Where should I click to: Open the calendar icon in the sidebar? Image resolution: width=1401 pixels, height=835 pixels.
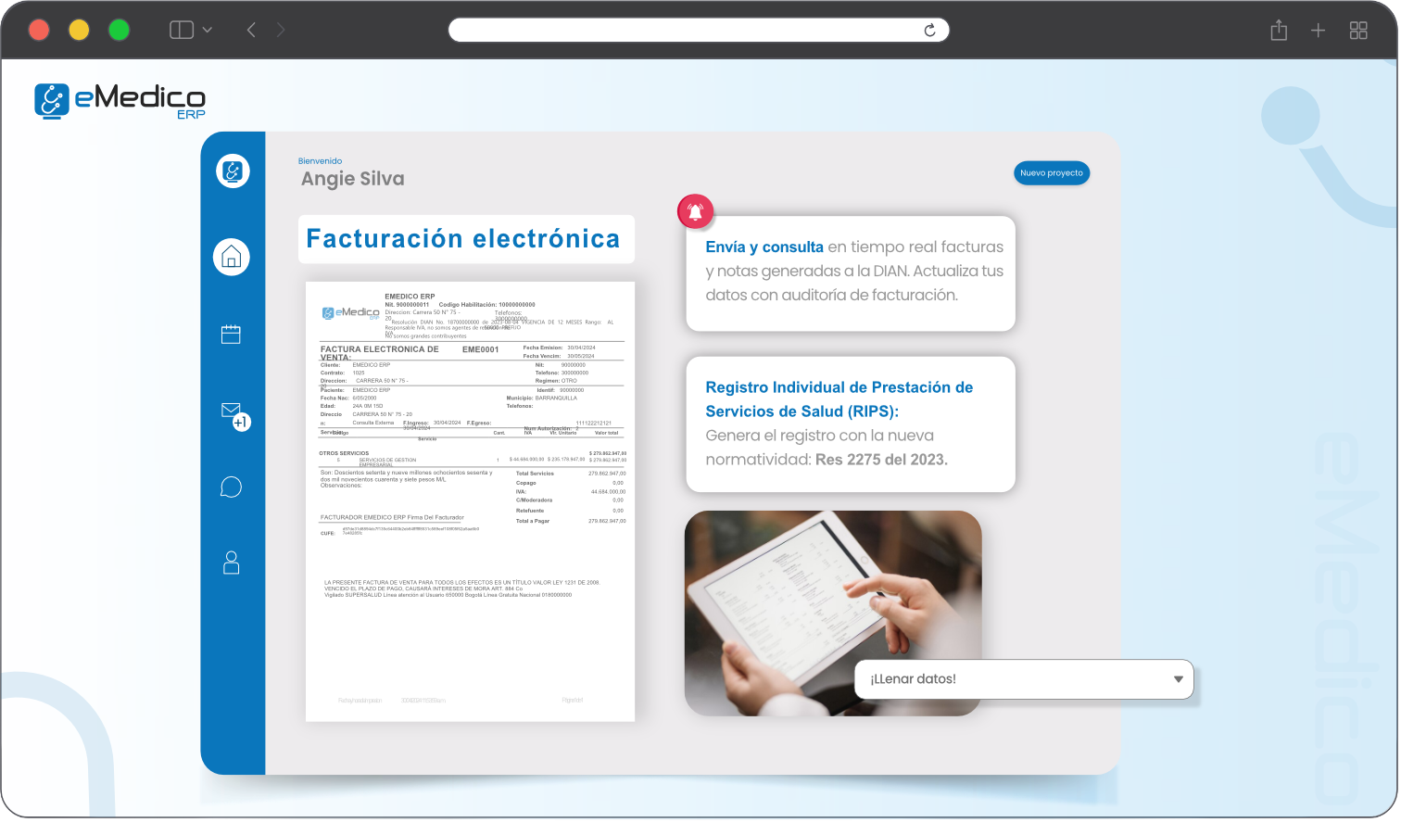coord(232,335)
